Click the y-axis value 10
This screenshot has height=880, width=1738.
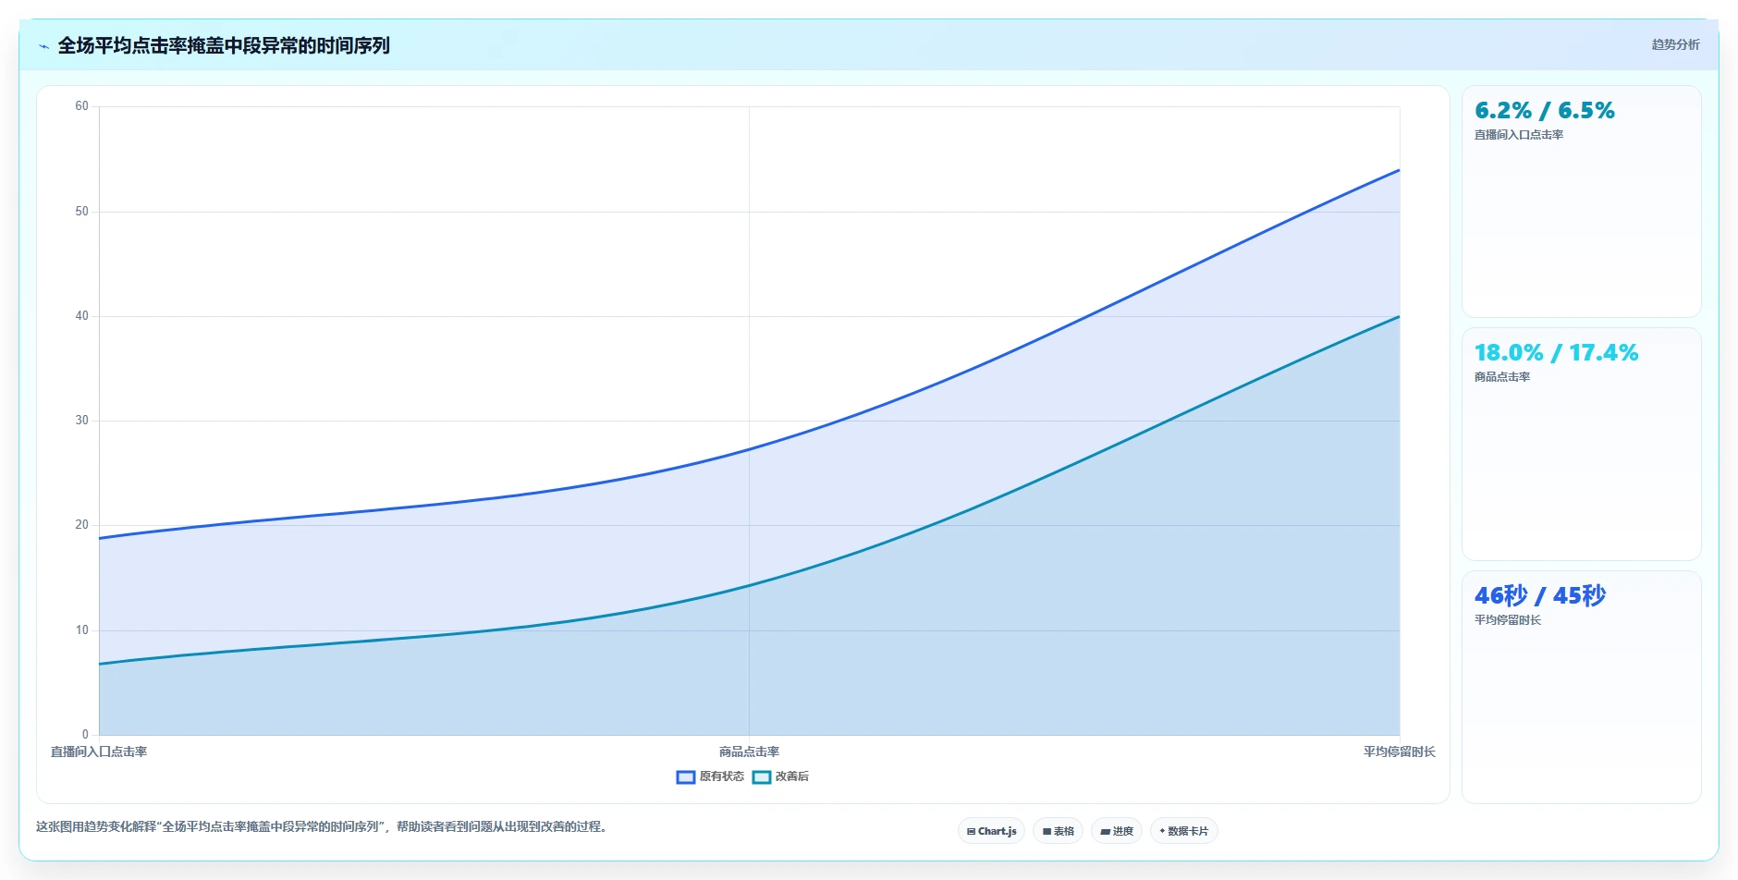(82, 630)
